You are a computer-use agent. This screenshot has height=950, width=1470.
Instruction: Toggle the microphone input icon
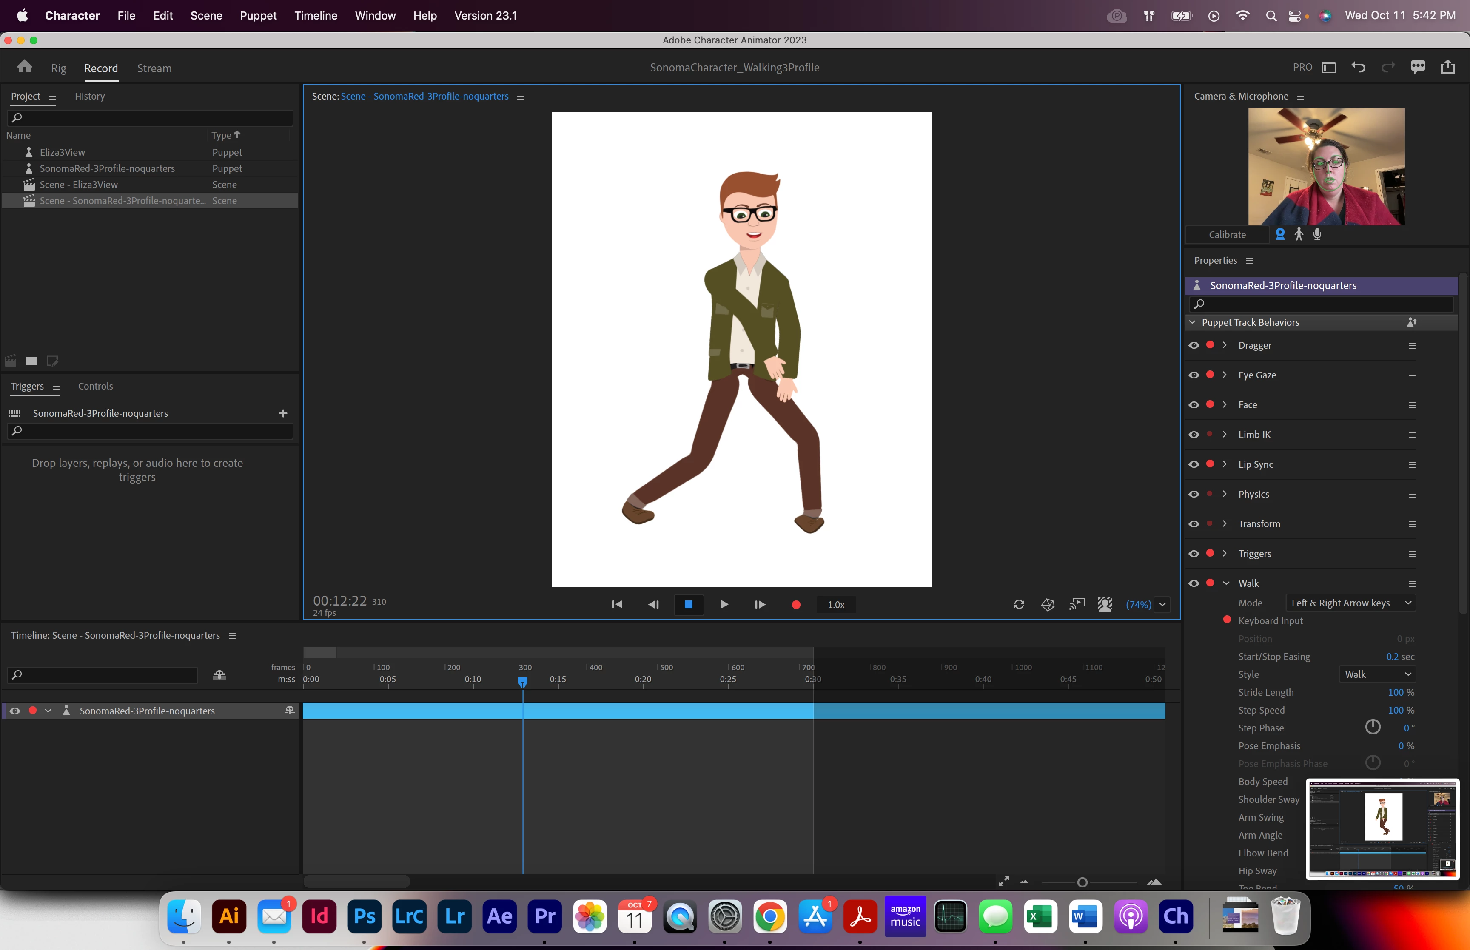coord(1317,234)
